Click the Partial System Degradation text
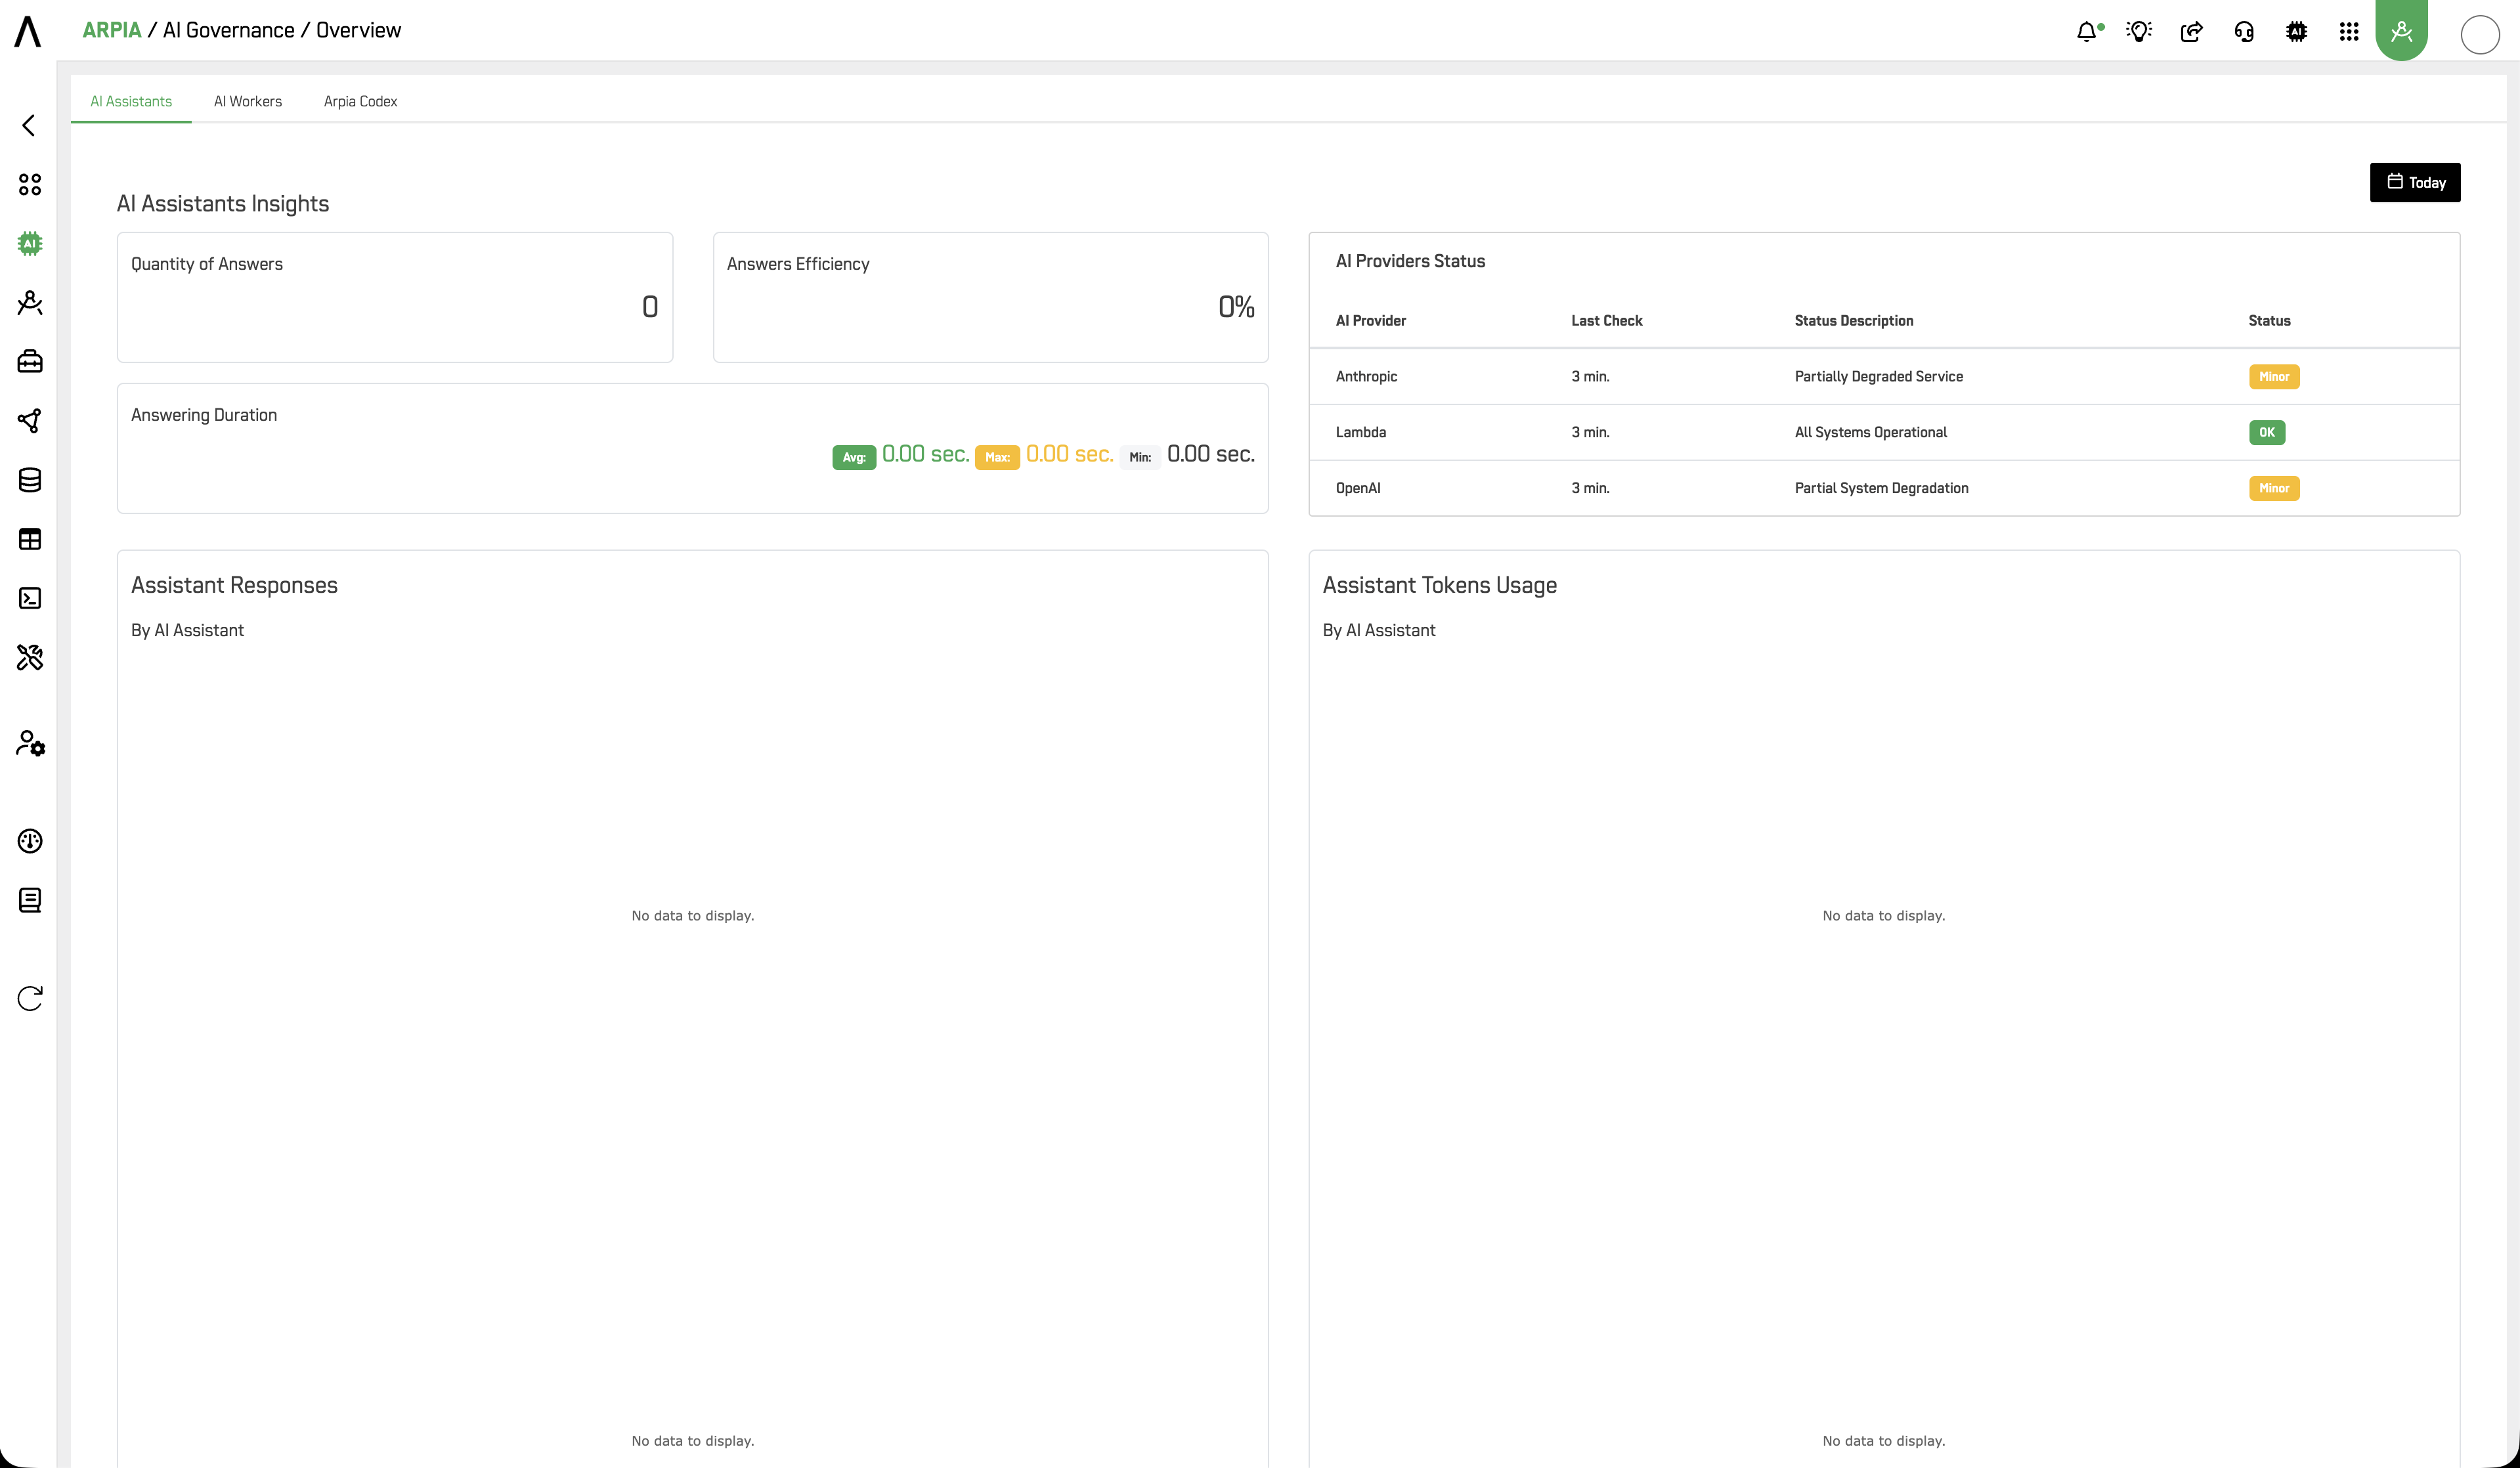 tap(1881, 488)
